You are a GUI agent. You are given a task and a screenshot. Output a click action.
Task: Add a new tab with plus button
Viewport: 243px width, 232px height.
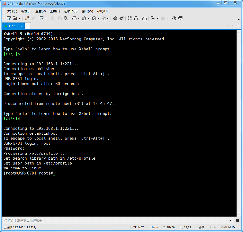pos(28,26)
